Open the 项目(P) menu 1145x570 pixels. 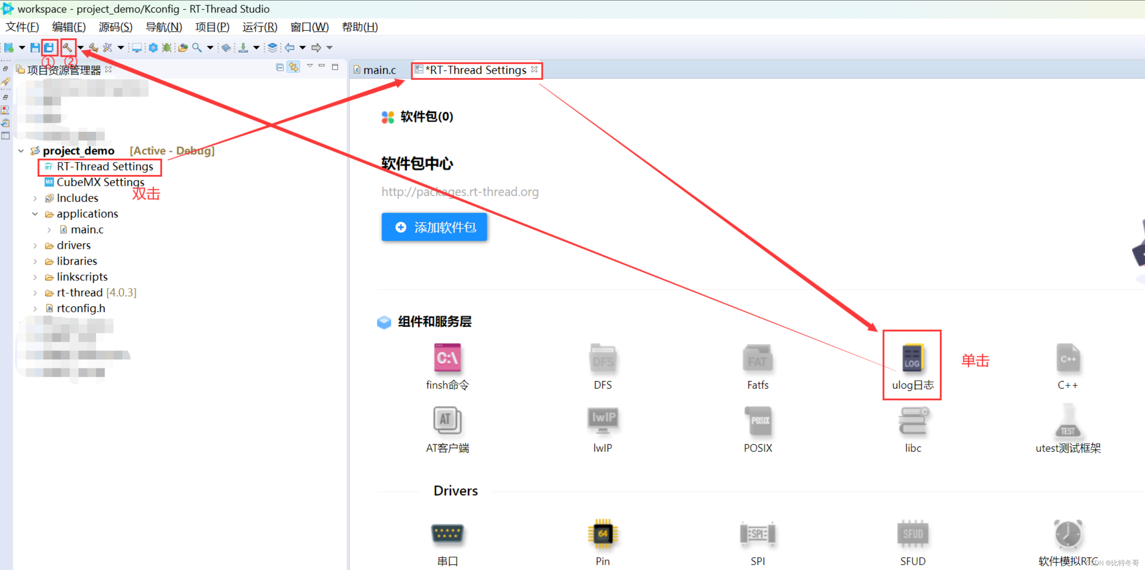coord(212,27)
